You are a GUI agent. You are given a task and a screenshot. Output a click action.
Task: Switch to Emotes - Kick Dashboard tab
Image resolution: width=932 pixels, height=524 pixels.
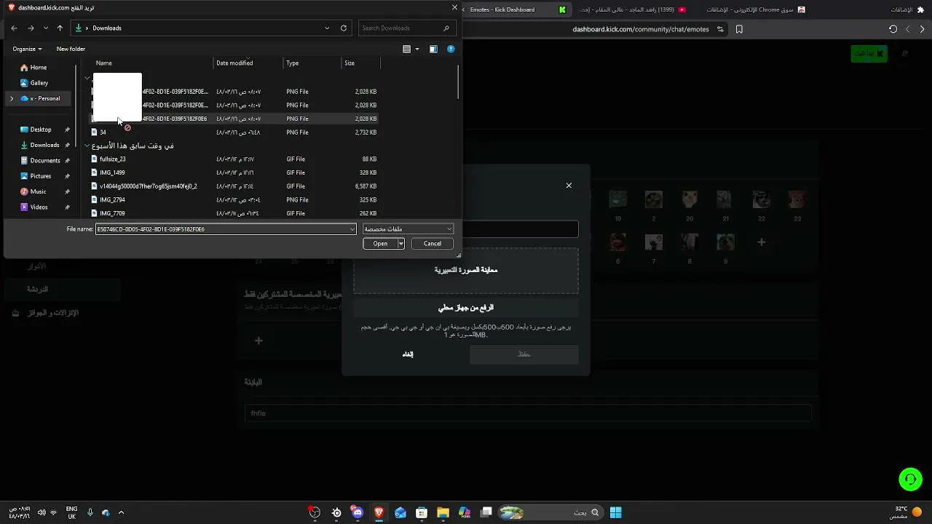(x=517, y=9)
